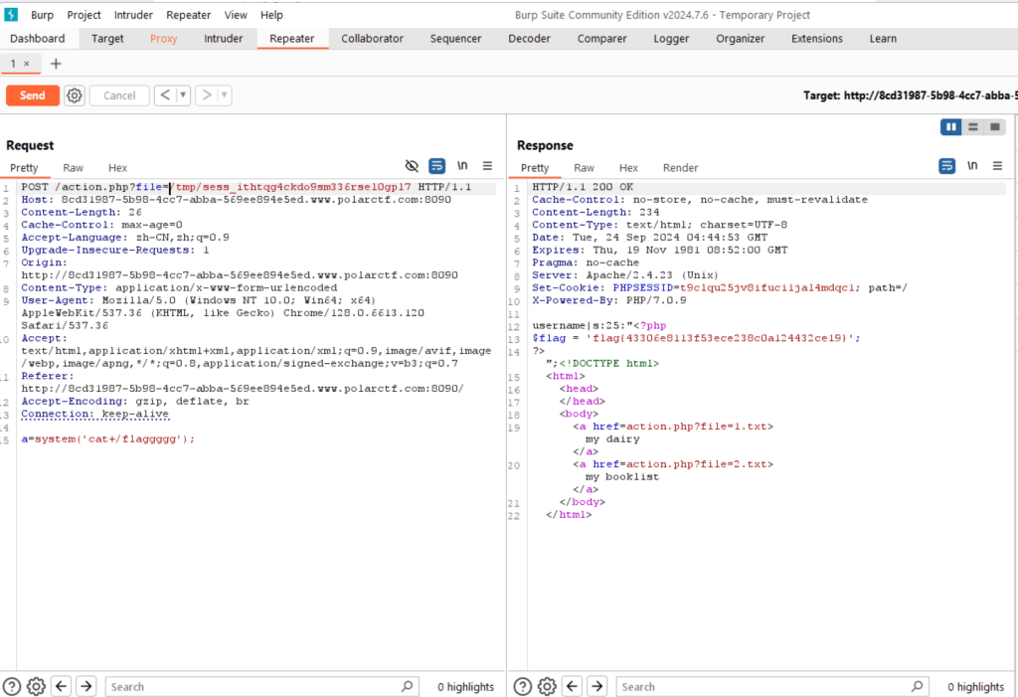Screen dimensions: 1018x697
Task: Go forward to next request in history
Action: 207,95
